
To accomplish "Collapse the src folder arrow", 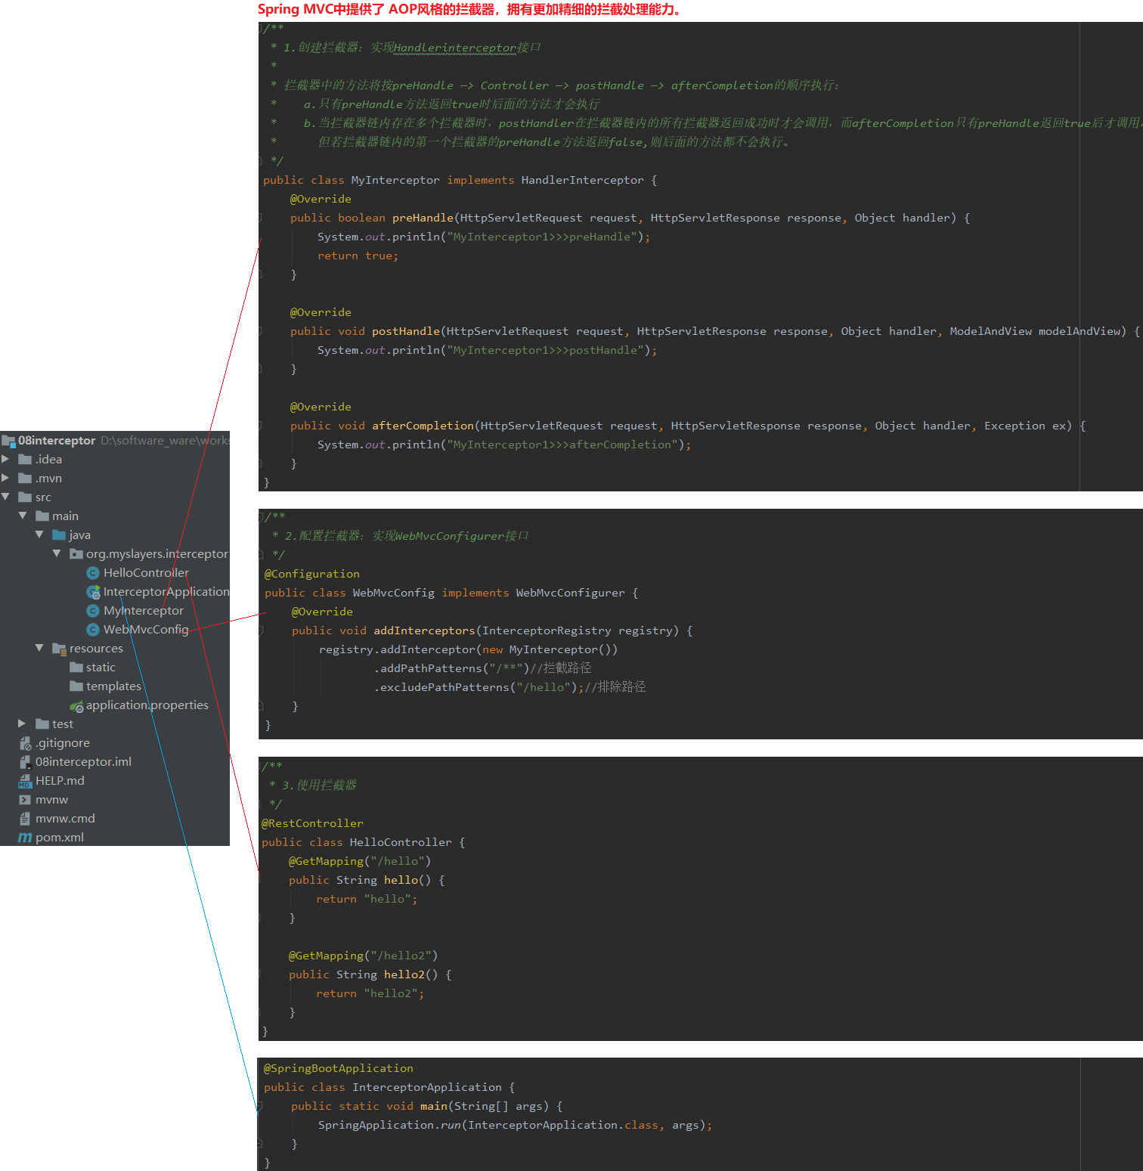I will pos(6,497).
